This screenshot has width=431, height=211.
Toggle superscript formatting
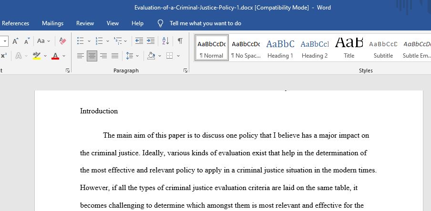click(3, 56)
